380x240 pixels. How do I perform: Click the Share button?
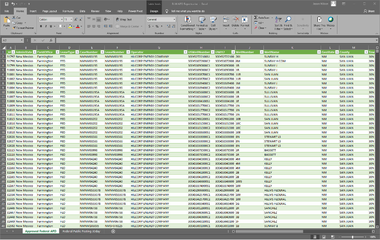click(x=369, y=11)
